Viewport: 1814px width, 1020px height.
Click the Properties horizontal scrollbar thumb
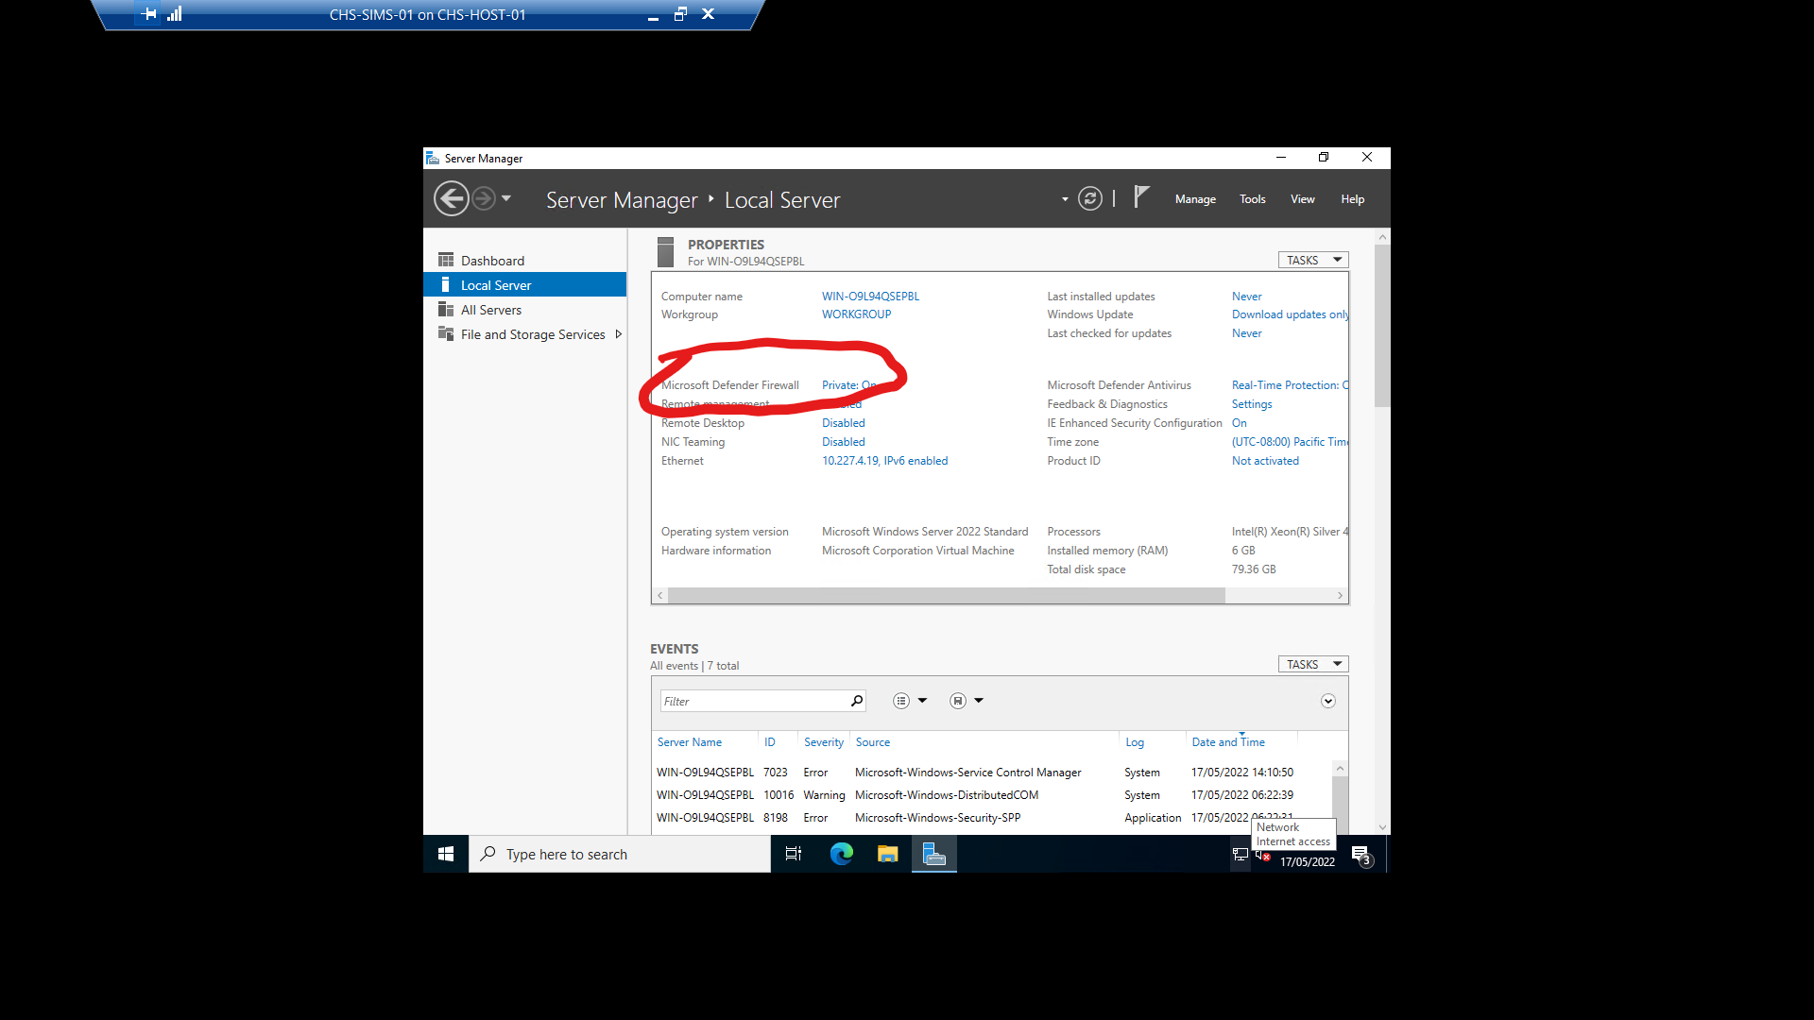click(x=945, y=596)
